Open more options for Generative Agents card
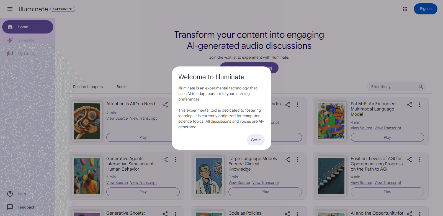The width and height of the screenshot is (443, 216). (175, 160)
